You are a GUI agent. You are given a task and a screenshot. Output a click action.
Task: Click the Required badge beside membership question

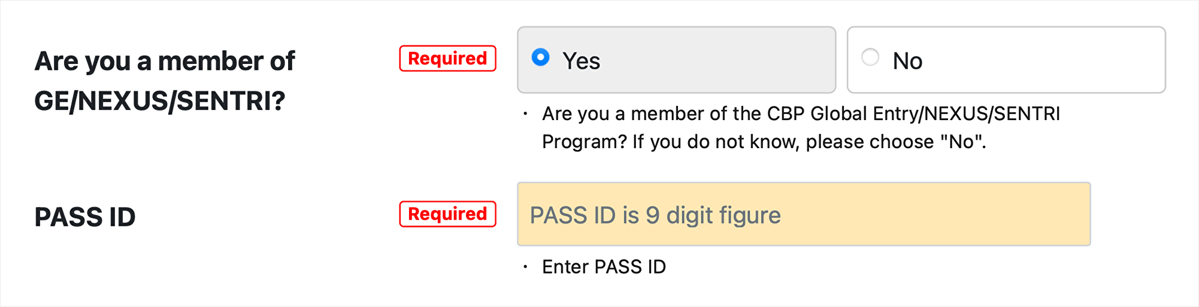point(447,59)
